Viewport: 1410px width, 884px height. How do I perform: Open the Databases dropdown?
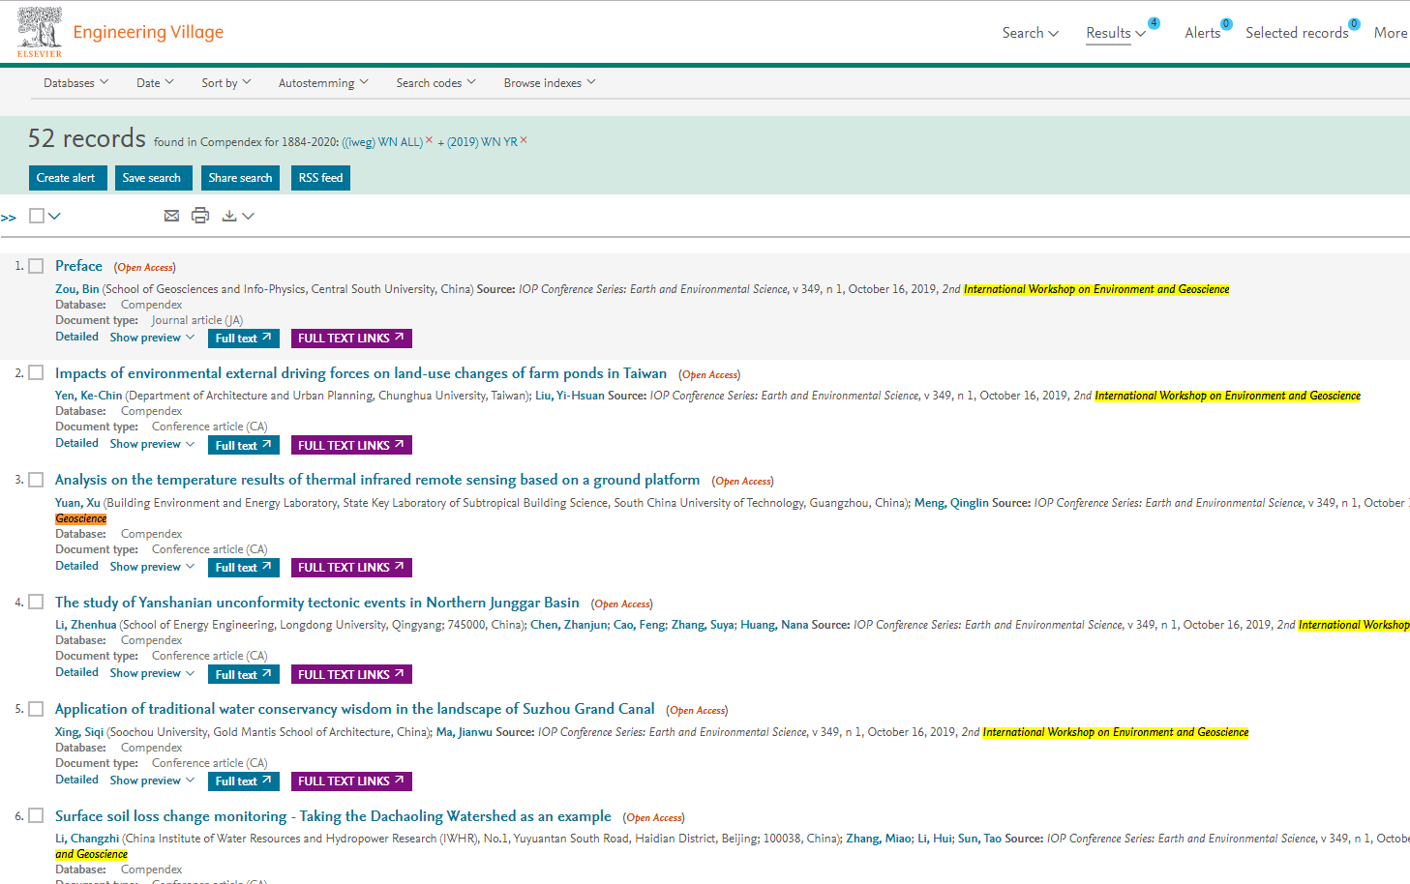pos(75,83)
